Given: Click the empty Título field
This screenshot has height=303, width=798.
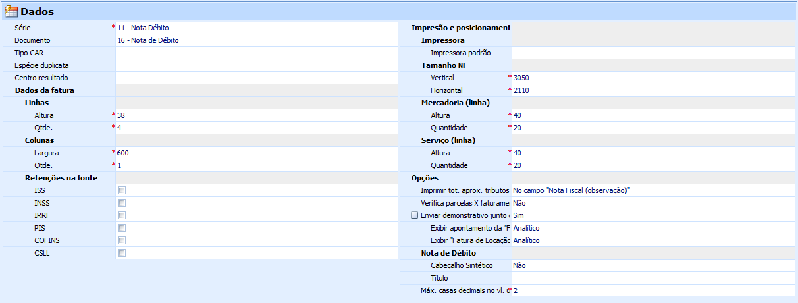Looking at the screenshot, I should coord(653,278).
